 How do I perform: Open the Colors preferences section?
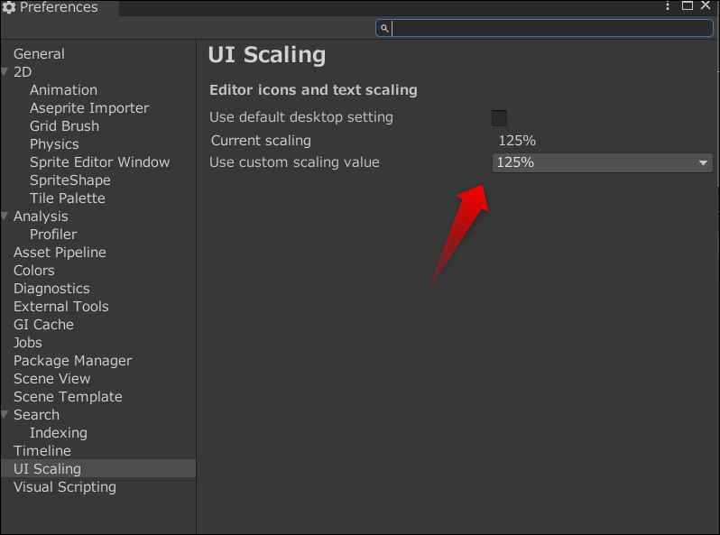coord(34,271)
